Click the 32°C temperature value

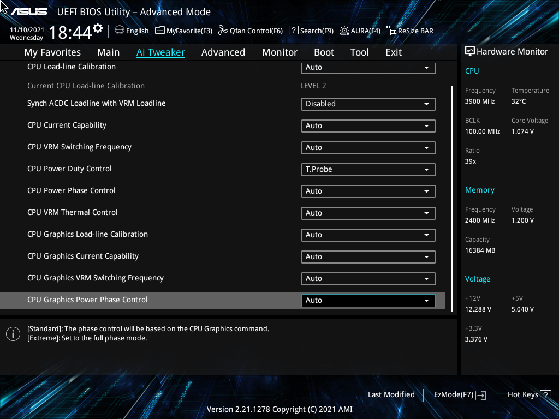point(519,101)
